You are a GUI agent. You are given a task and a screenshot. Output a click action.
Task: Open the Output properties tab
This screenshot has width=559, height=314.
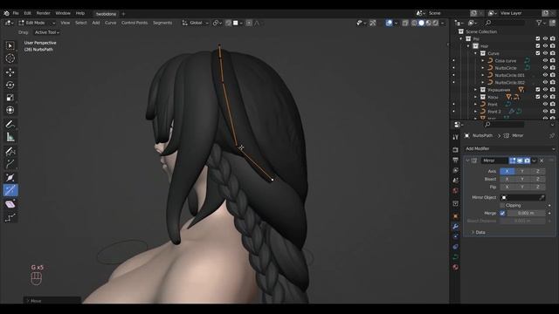click(455, 160)
